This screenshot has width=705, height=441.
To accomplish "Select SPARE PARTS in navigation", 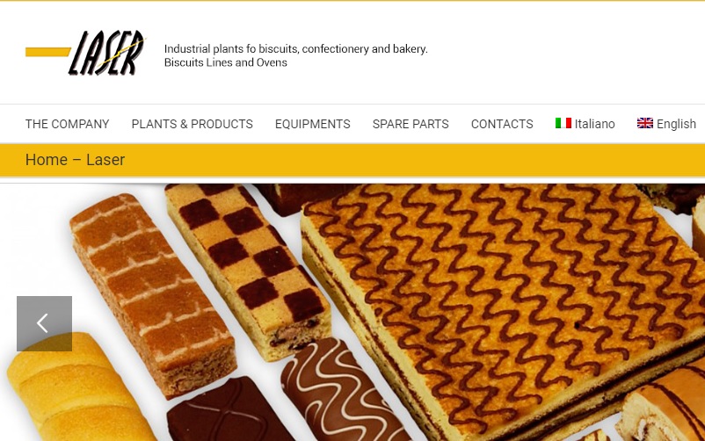I will click(411, 124).
